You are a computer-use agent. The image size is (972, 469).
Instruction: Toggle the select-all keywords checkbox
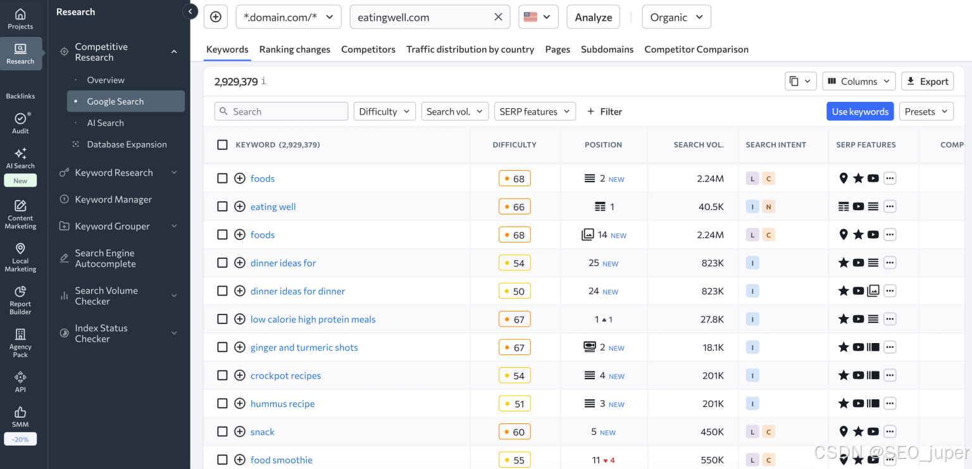[222, 144]
